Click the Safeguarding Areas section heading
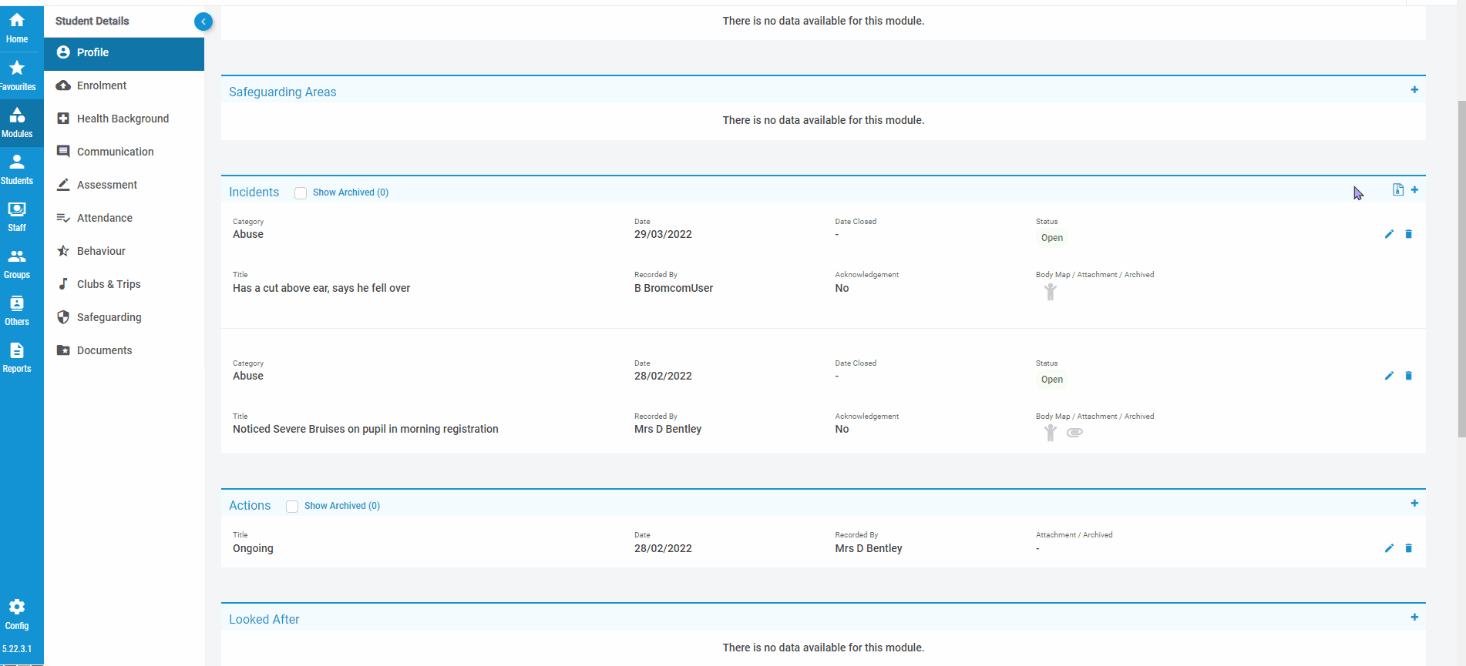1466x666 pixels. 282,92
